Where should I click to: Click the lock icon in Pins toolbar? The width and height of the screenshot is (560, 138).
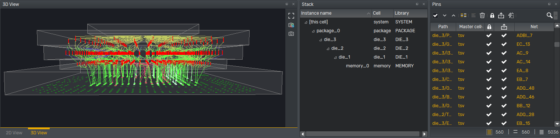[492, 15]
